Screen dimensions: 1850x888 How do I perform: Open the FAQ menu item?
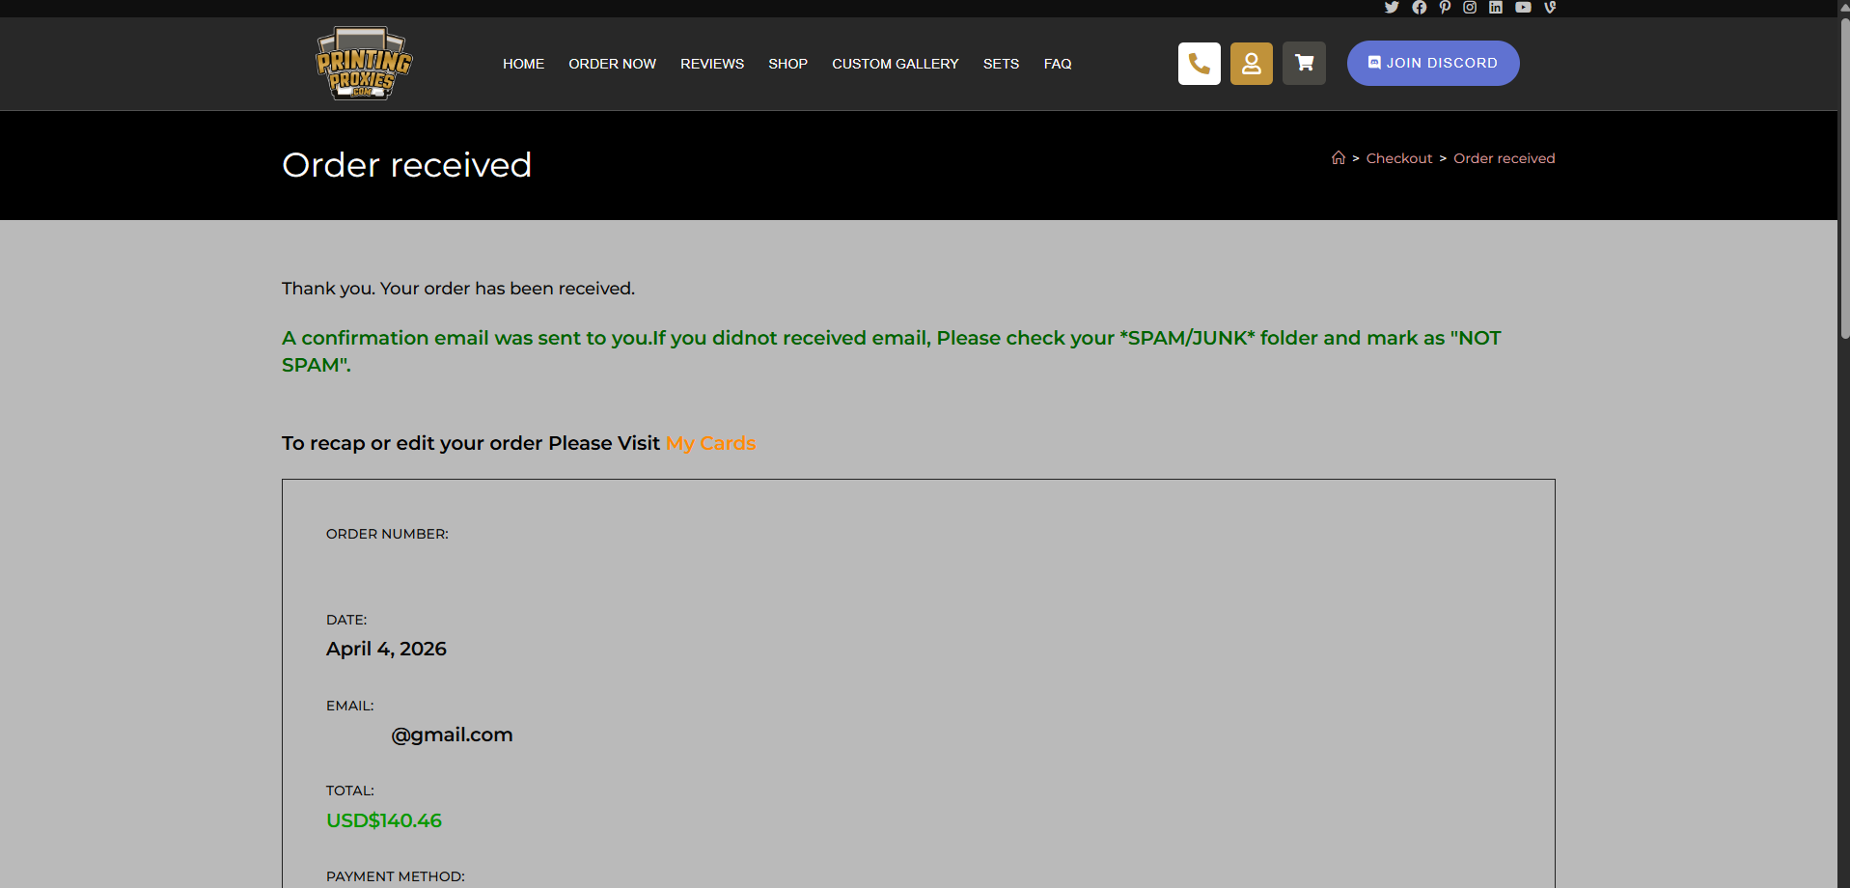click(x=1058, y=64)
